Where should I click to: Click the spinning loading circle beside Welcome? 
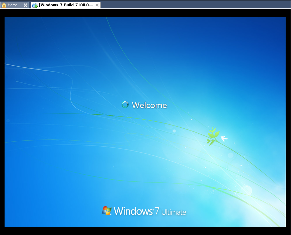[x=125, y=105]
